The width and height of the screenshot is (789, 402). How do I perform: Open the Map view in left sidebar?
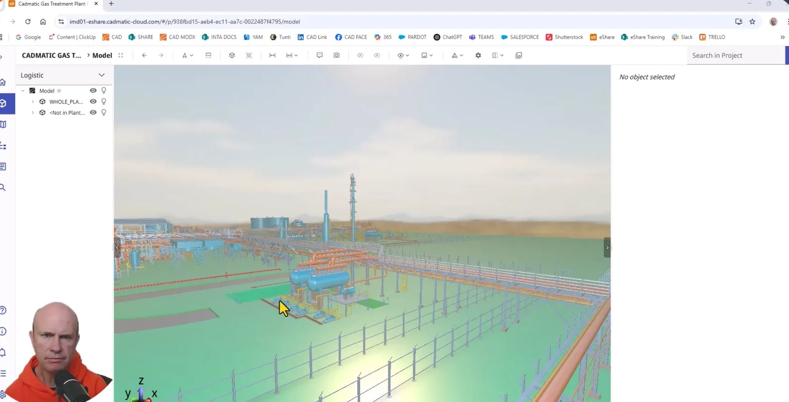3,124
